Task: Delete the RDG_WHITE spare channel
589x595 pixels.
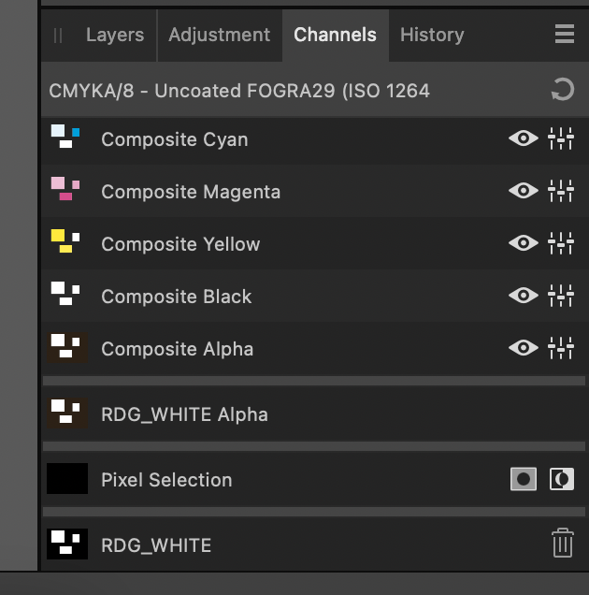Action: 563,543
